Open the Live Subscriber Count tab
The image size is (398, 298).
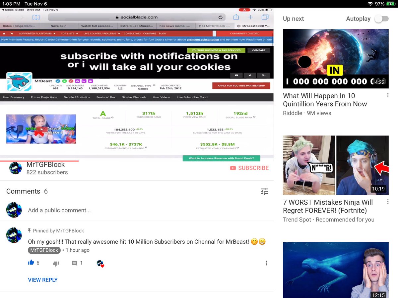click(192, 97)
